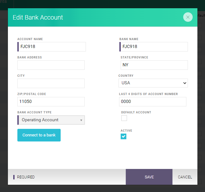Click the Bank Name input field

tap(154, 47)
